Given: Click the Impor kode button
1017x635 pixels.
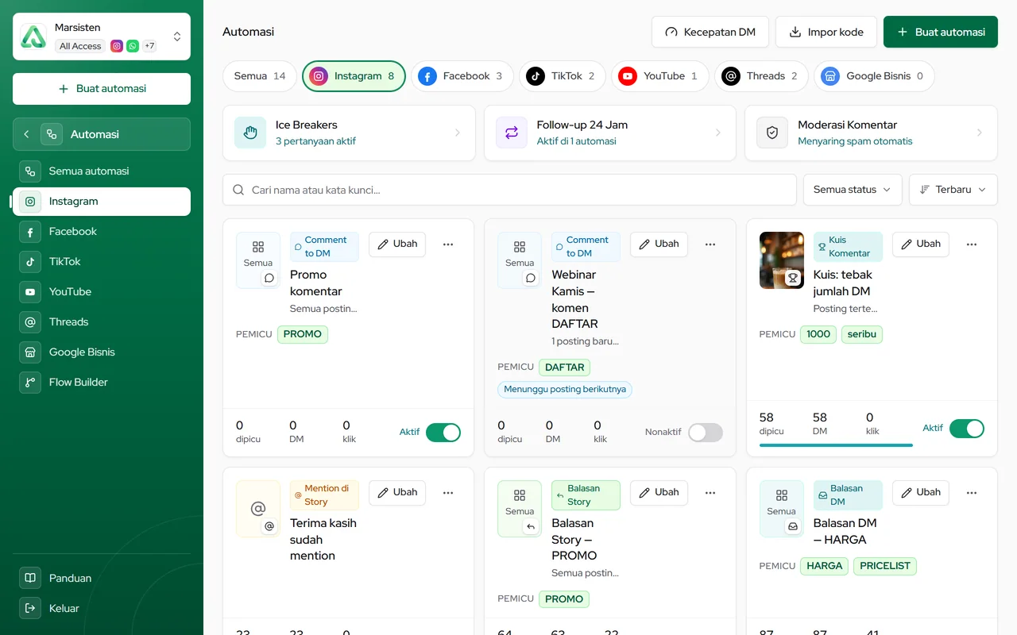Looking at the screenshot, I should click(826, 32).
